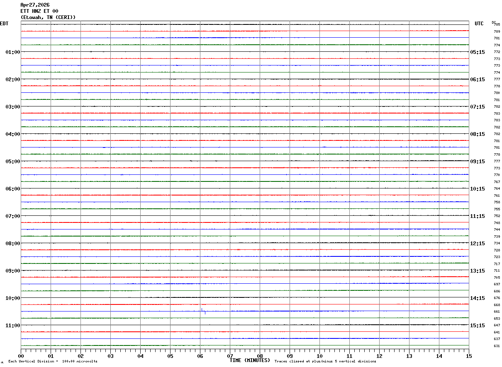Select the DC offset value 785

pyautogui.click(x=497, y=25)
